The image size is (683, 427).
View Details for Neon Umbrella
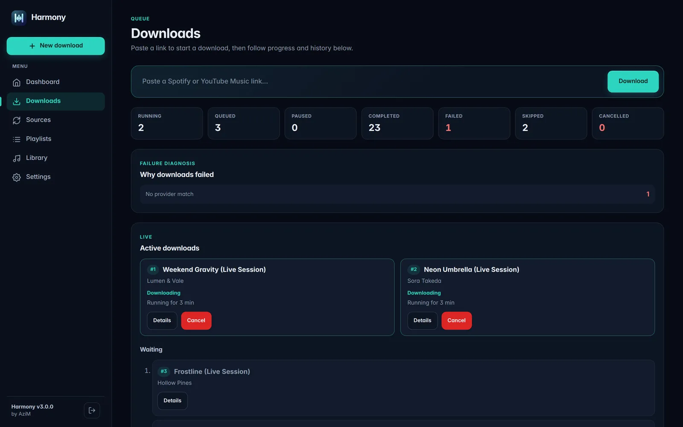click(x=422, y=320)
